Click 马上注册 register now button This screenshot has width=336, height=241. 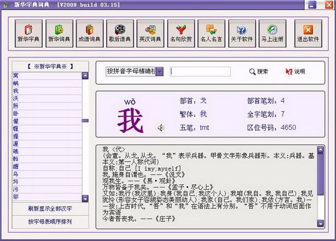point(272,34)
